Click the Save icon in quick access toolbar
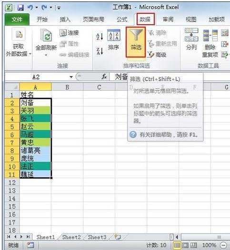Viewport: 230px width, 250px height. (20, 8)
